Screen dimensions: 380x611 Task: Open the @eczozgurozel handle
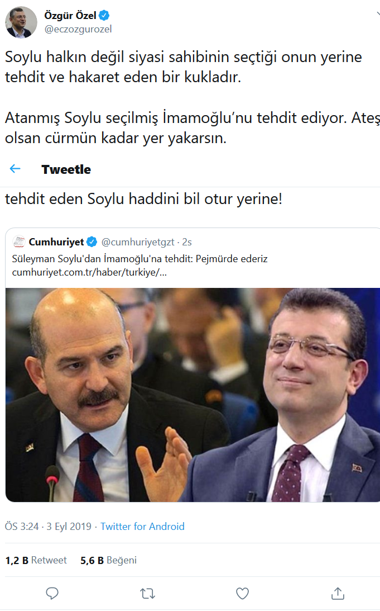pos(78,29)
